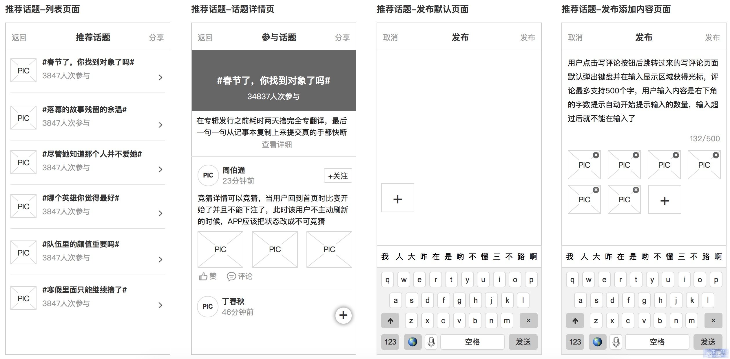
Task: Tap backspace × key on default publish keyboard
Action: coord(528,320)
